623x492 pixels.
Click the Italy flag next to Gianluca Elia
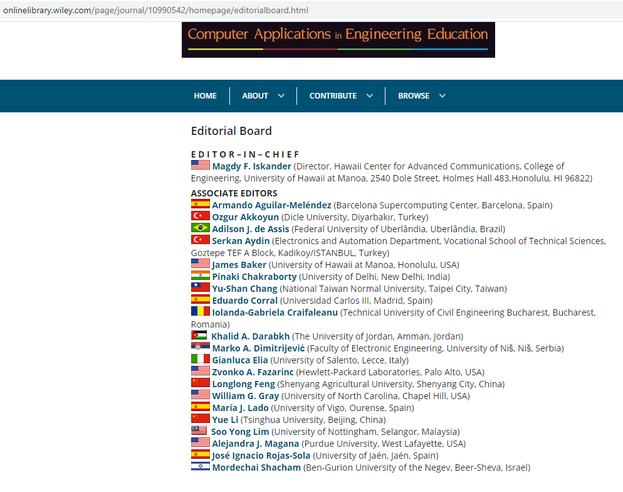[201, 360]
